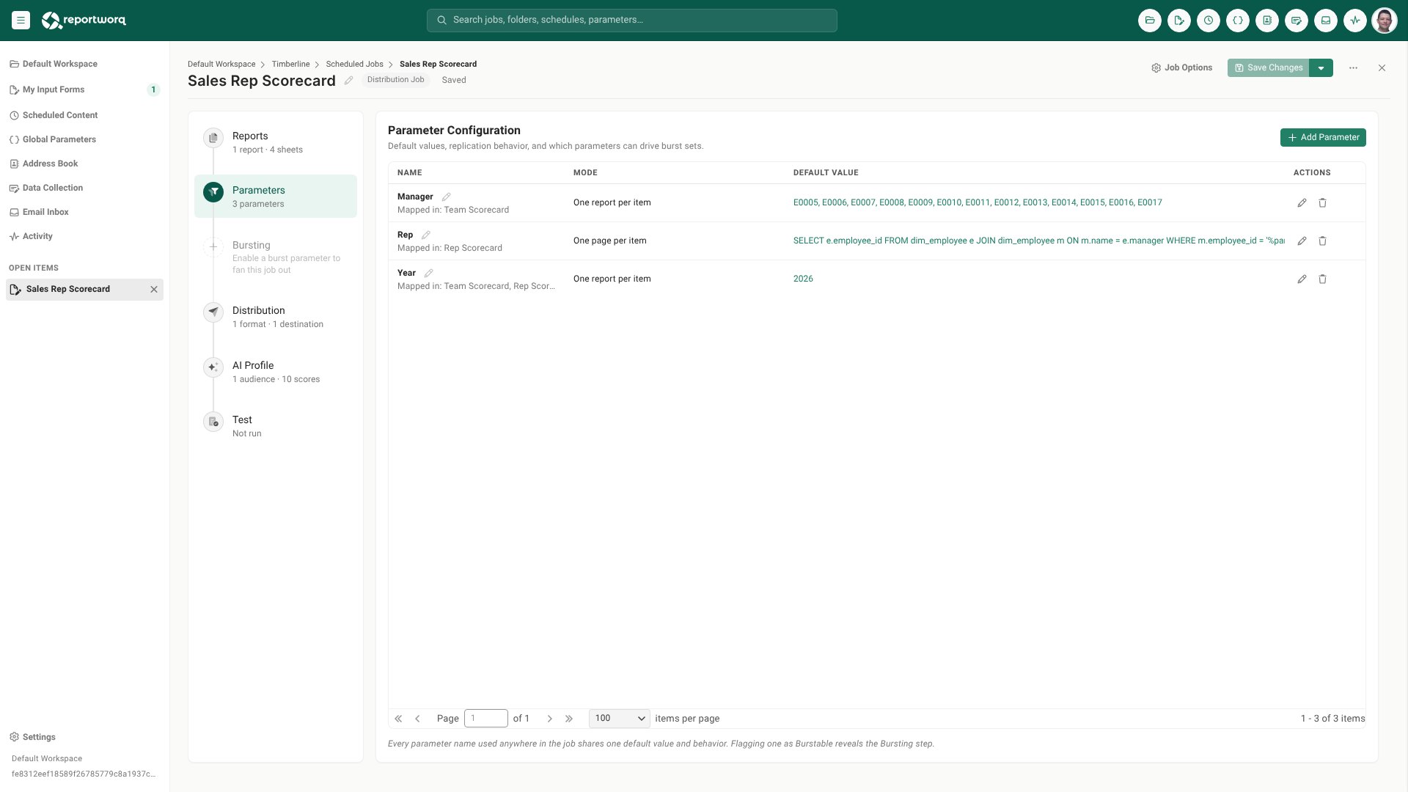Open Address Book in sidebar
The width and height of the screenshot is (1408, 792).
point(84,164)
